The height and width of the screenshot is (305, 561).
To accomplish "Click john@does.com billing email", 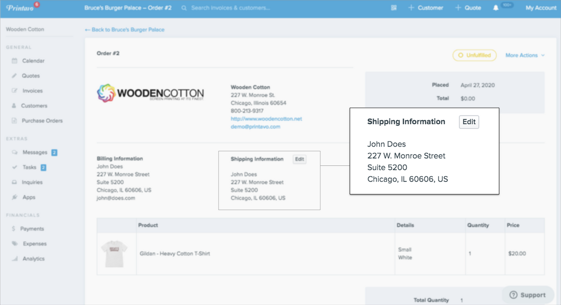I will pos(116,198).
